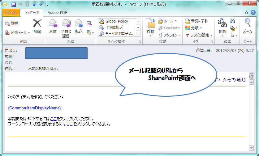This screenshot has height=156, width=259.
Task: Open the more reply actions dropdown
Action: pyautogui.click(x=90, y=33)
